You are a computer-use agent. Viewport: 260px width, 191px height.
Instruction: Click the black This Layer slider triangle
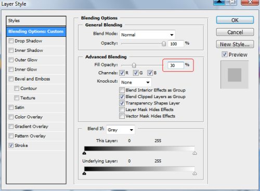84,153
